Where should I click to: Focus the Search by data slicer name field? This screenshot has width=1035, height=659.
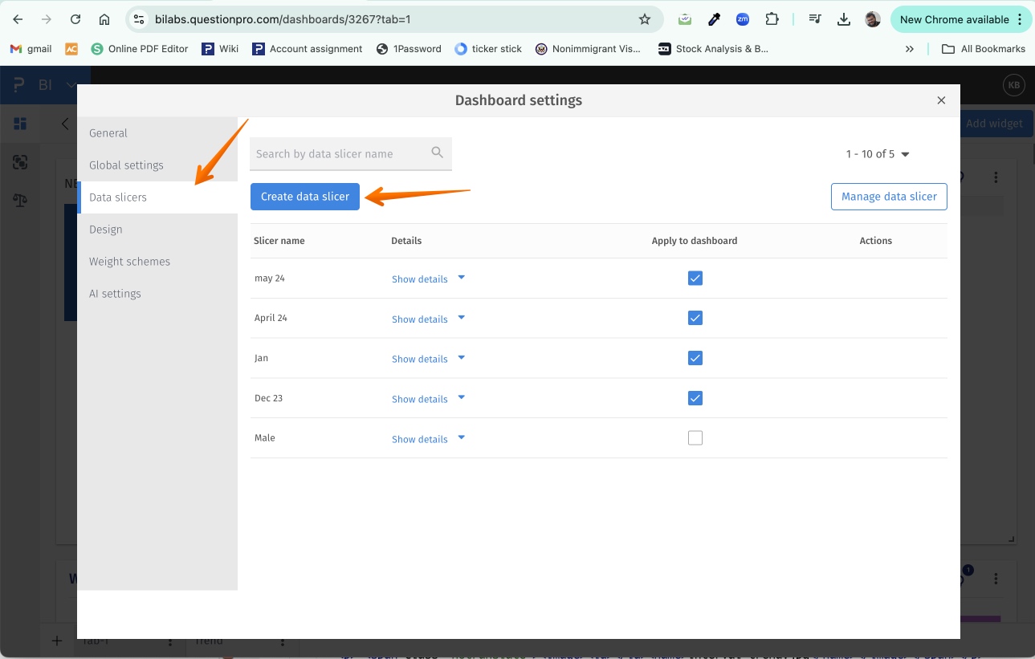pos(341,154)
